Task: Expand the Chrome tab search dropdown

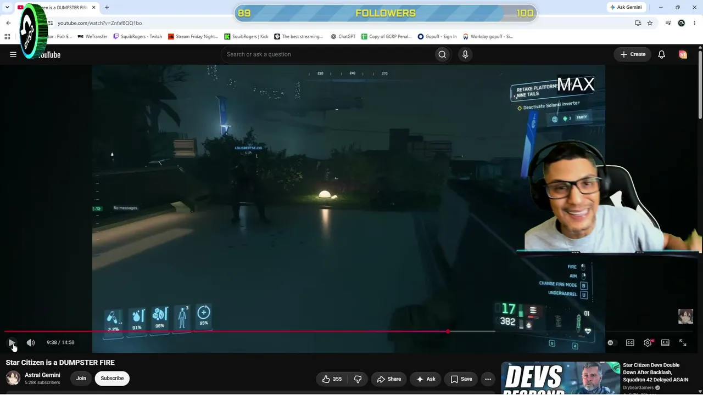Action: pyautogui.click(x=7, y=7)
